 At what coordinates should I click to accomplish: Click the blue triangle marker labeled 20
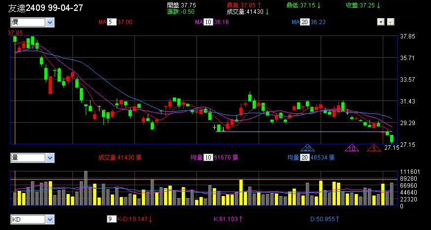(x=308, y=148)
